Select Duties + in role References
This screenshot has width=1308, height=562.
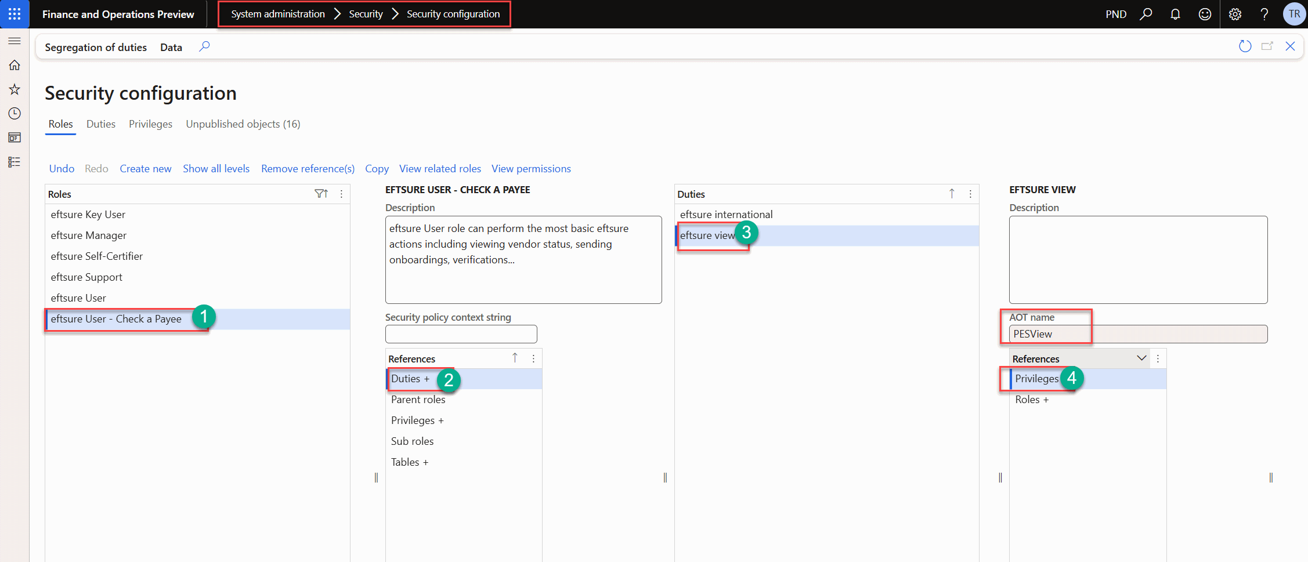coord(464,379)
